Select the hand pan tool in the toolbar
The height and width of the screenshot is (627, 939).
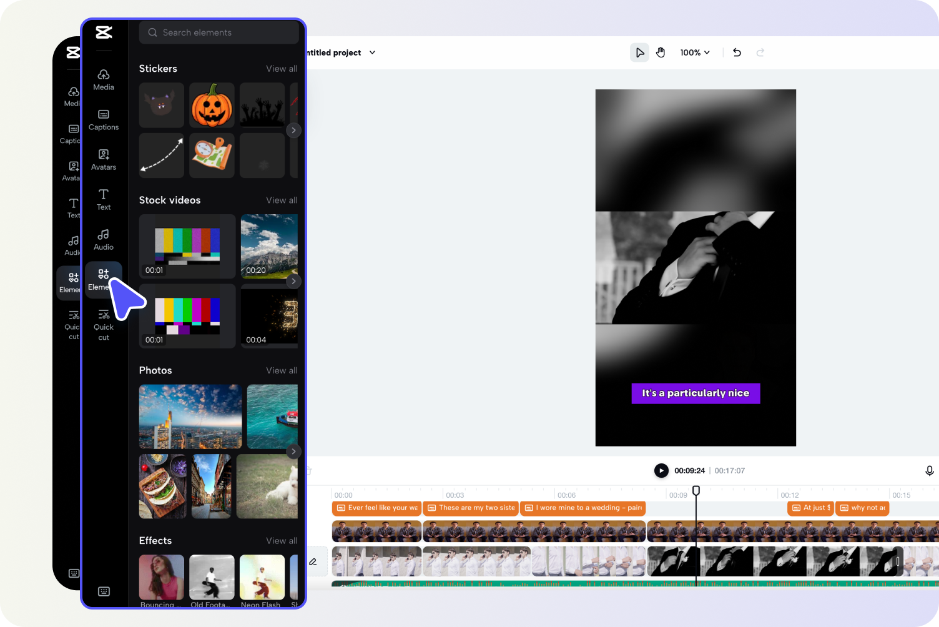click(661, 52)
